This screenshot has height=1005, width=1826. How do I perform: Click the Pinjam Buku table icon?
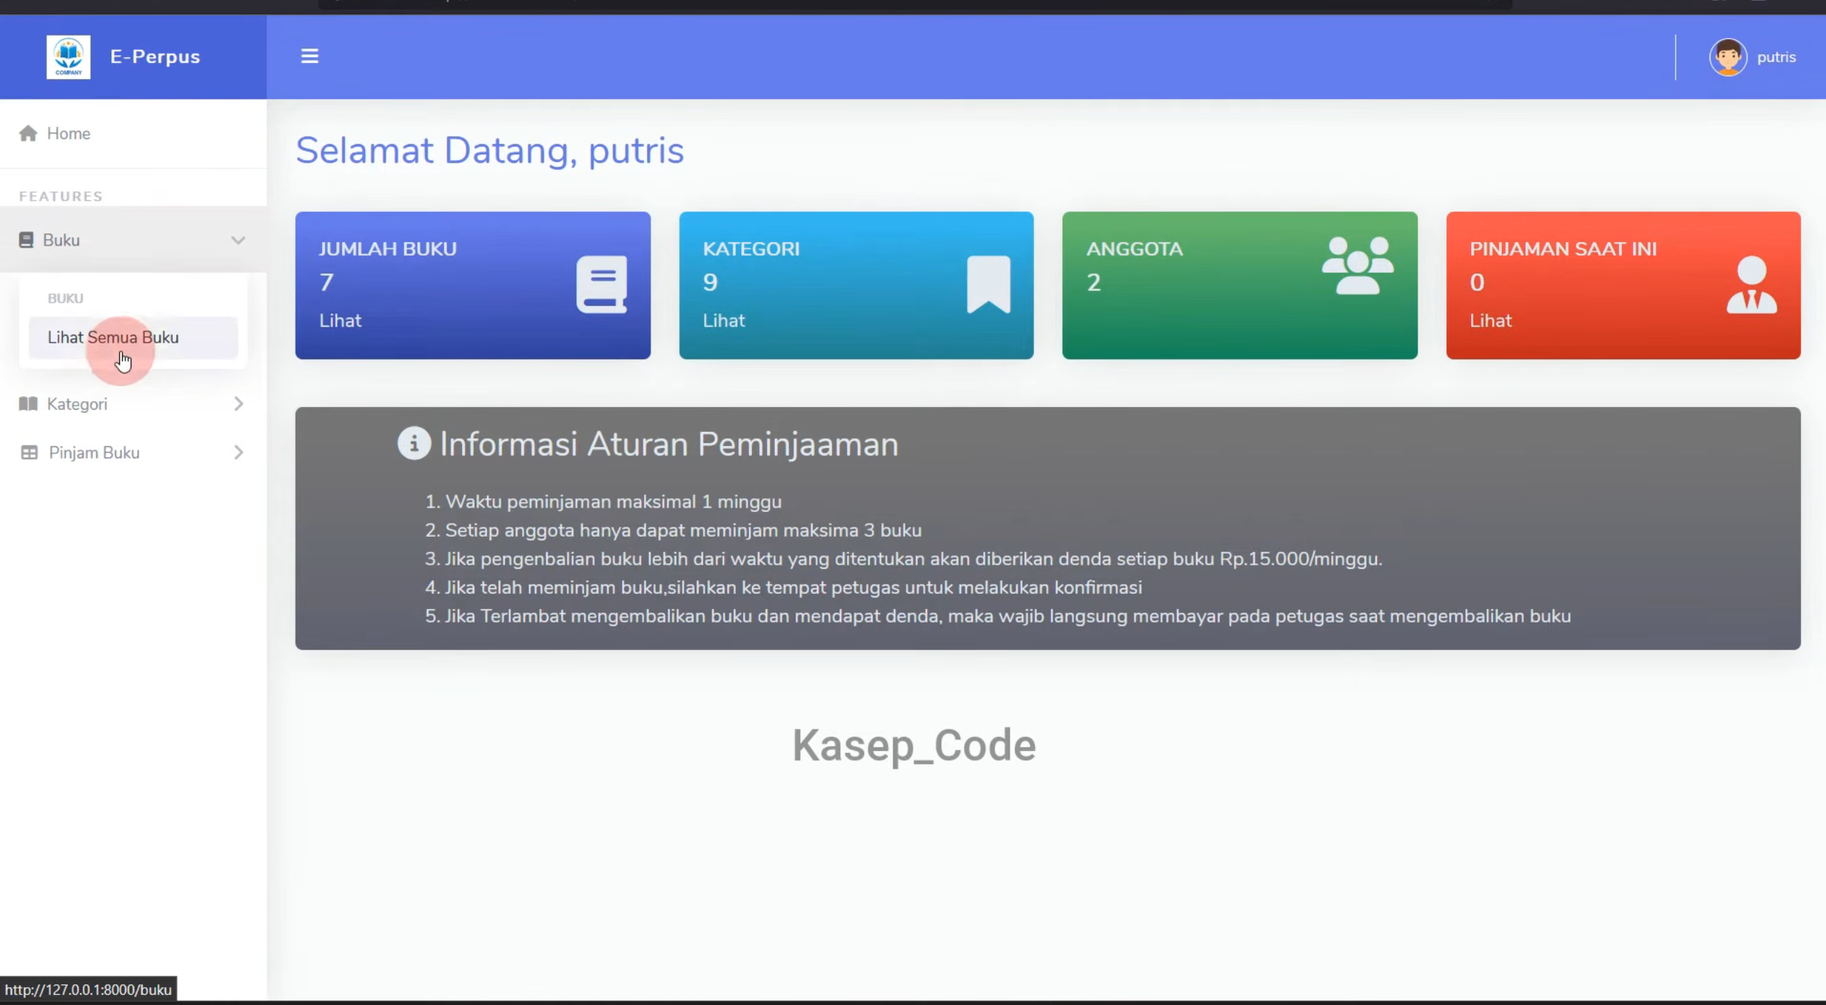coord(29,453)
